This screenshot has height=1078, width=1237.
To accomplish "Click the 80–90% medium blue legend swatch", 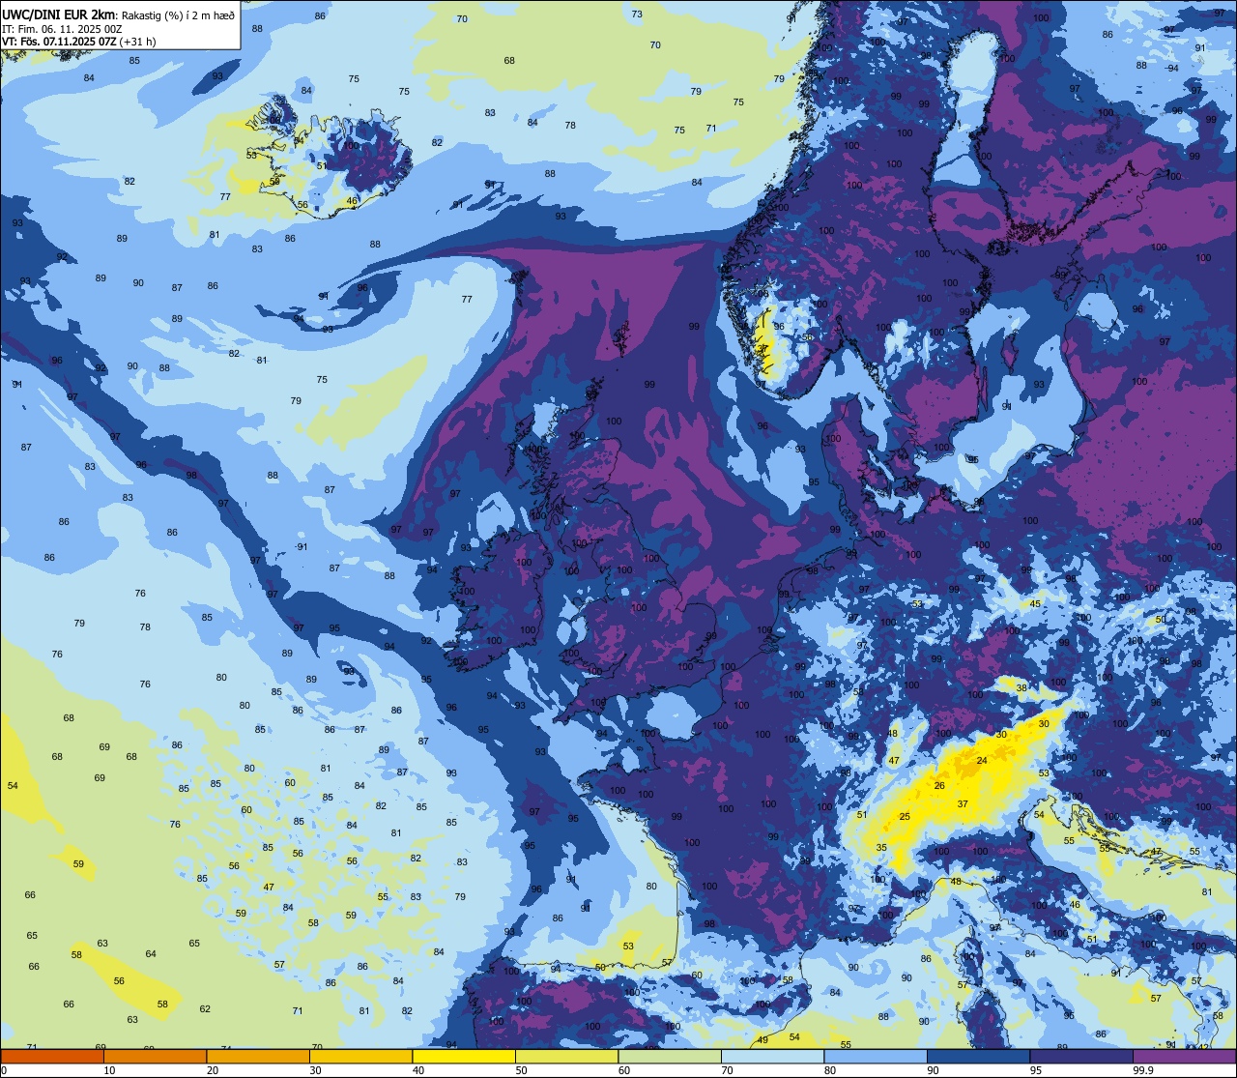I will click(876, 1057).
